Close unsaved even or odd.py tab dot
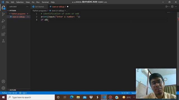 pos(68,7)
